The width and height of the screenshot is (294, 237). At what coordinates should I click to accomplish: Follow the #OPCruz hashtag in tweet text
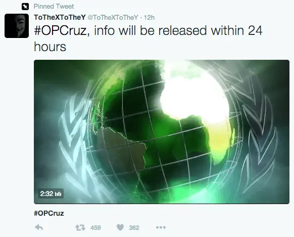61,31
